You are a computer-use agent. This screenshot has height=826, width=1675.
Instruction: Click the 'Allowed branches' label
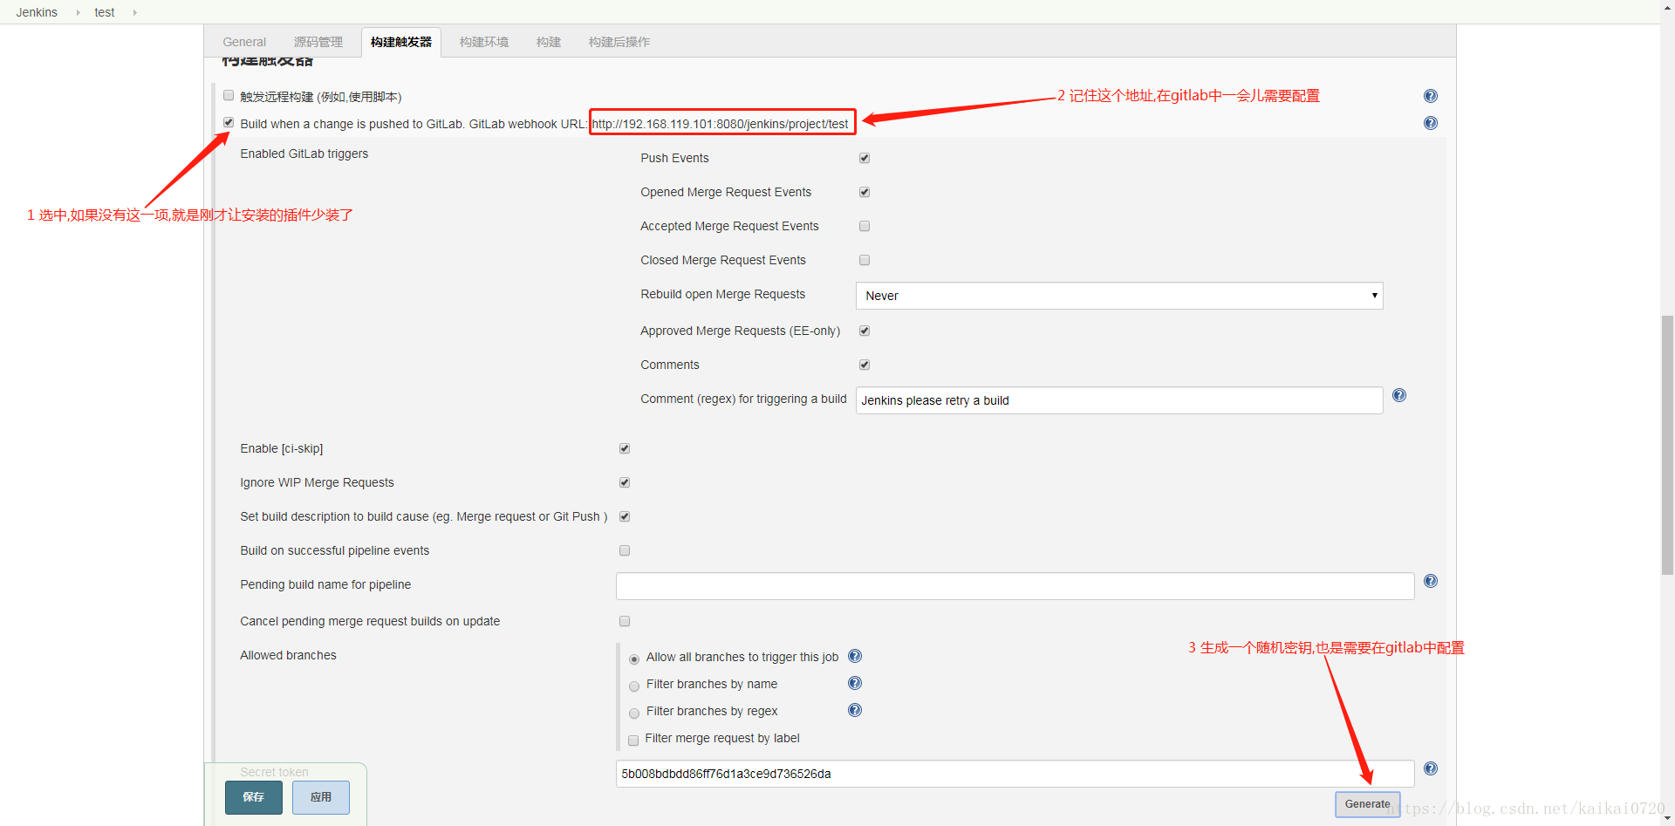(288, 655)
